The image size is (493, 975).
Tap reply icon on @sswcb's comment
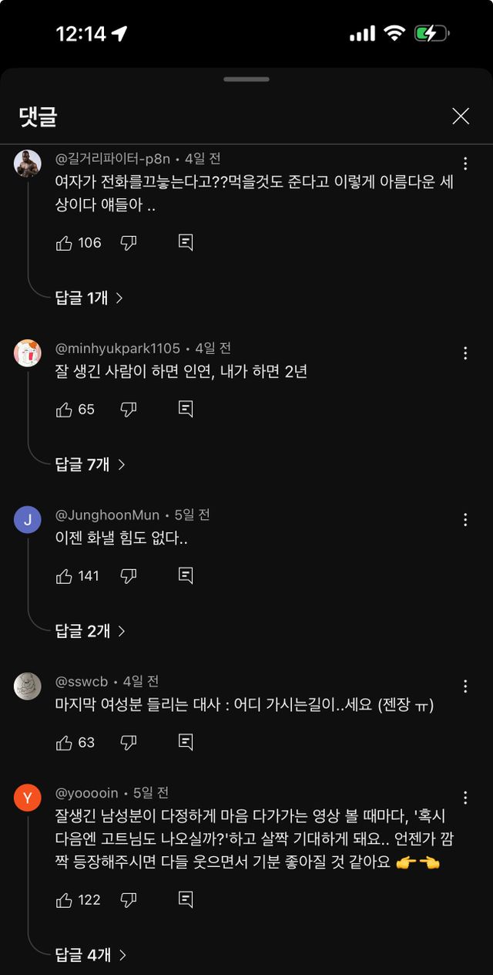186,743
